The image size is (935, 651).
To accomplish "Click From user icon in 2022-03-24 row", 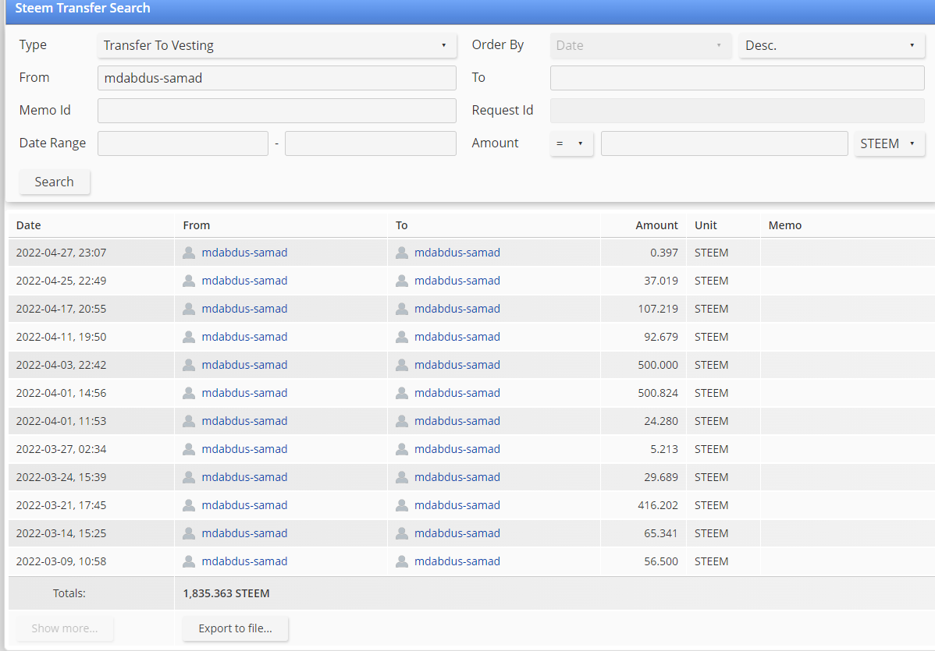I will (x=188, y=476).
